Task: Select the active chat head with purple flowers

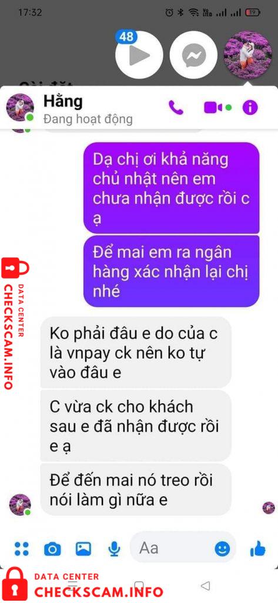Action: (x=248, y=55)
